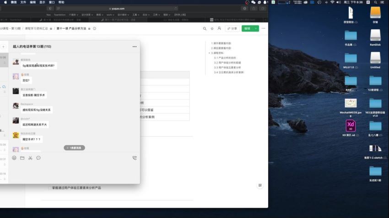This screenshot has height=218, width=389.
Task: Click the volume icon in menu bar
Action: (338, 2)
